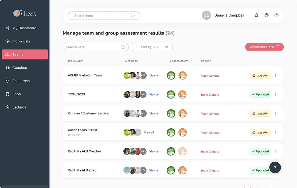View all members of Coach Leads / 2023

click(149, 132)
